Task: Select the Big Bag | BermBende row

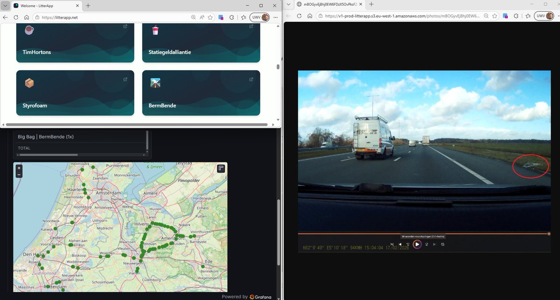Action: 80,137
